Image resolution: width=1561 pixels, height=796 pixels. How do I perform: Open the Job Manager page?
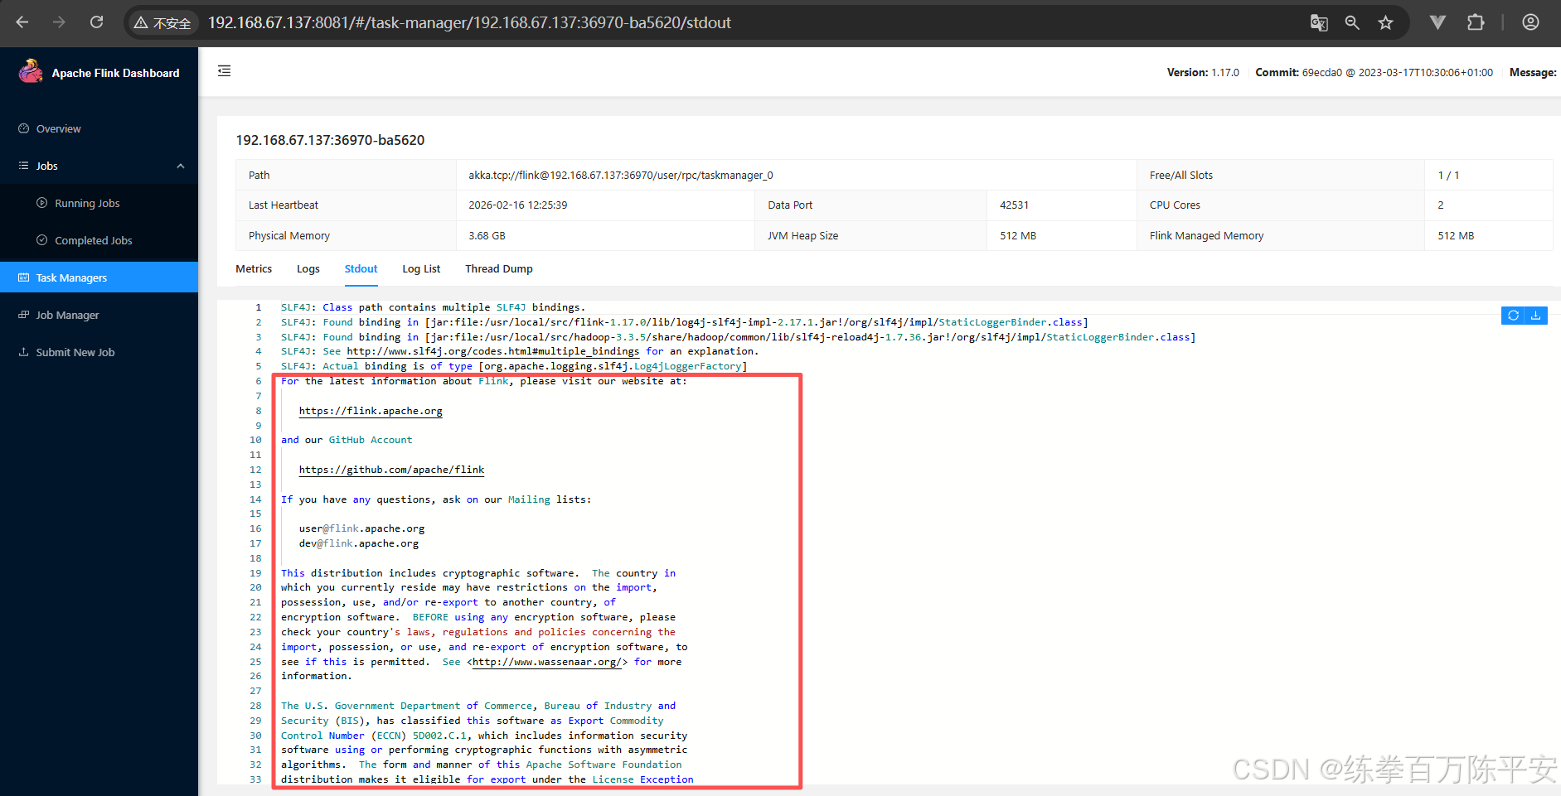[x=99, y=315]
